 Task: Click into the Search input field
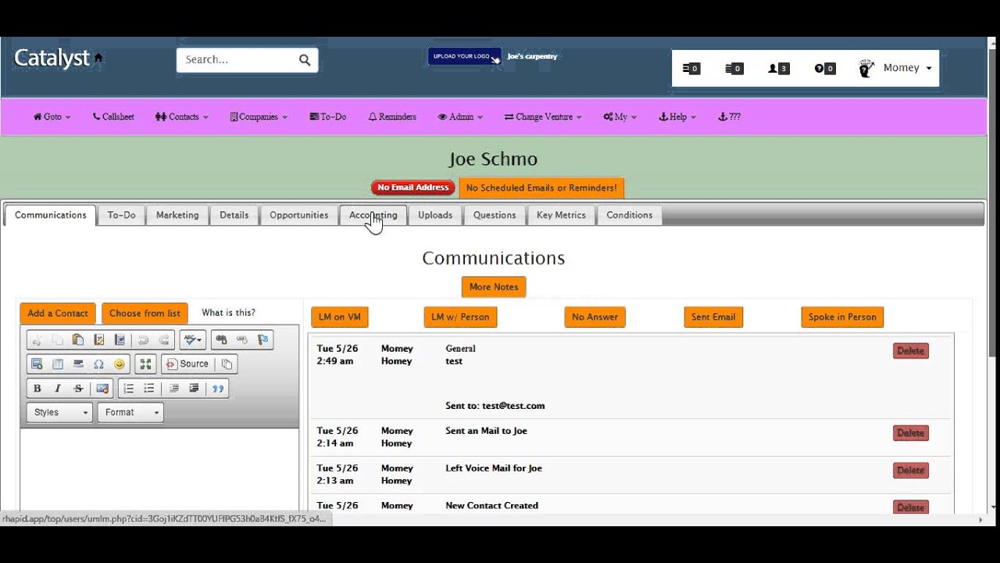[237, 59]
